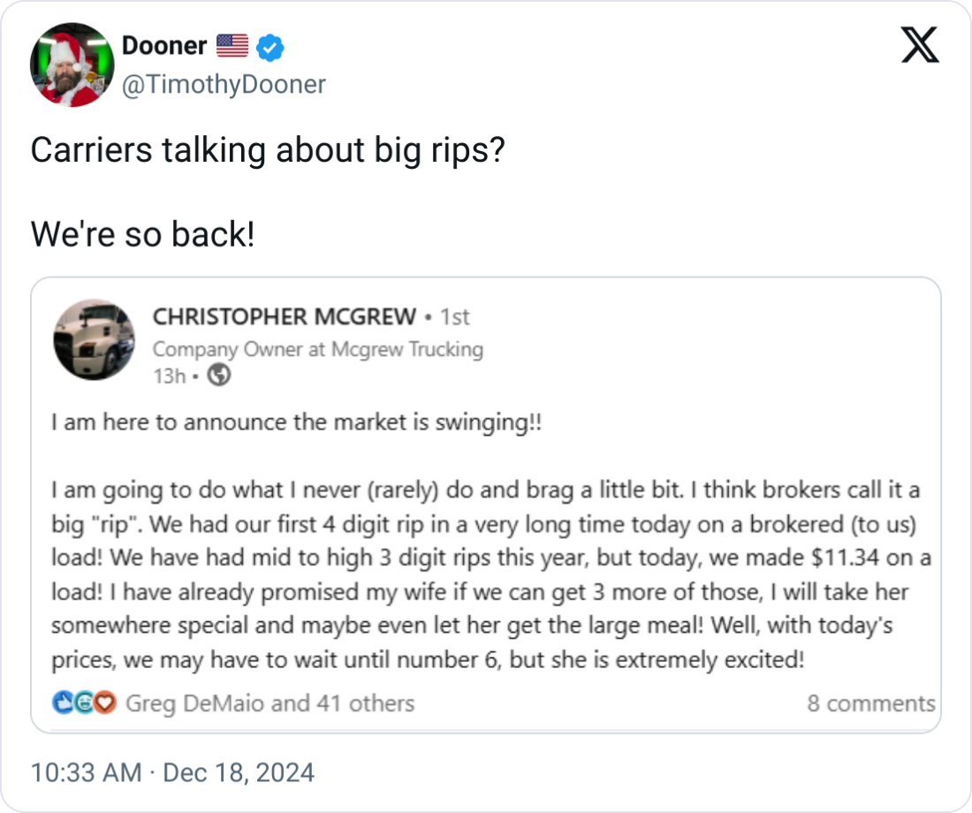Click the blue verified checkmark badge
The height and width of the screenshot is (813, 972).
270,47
